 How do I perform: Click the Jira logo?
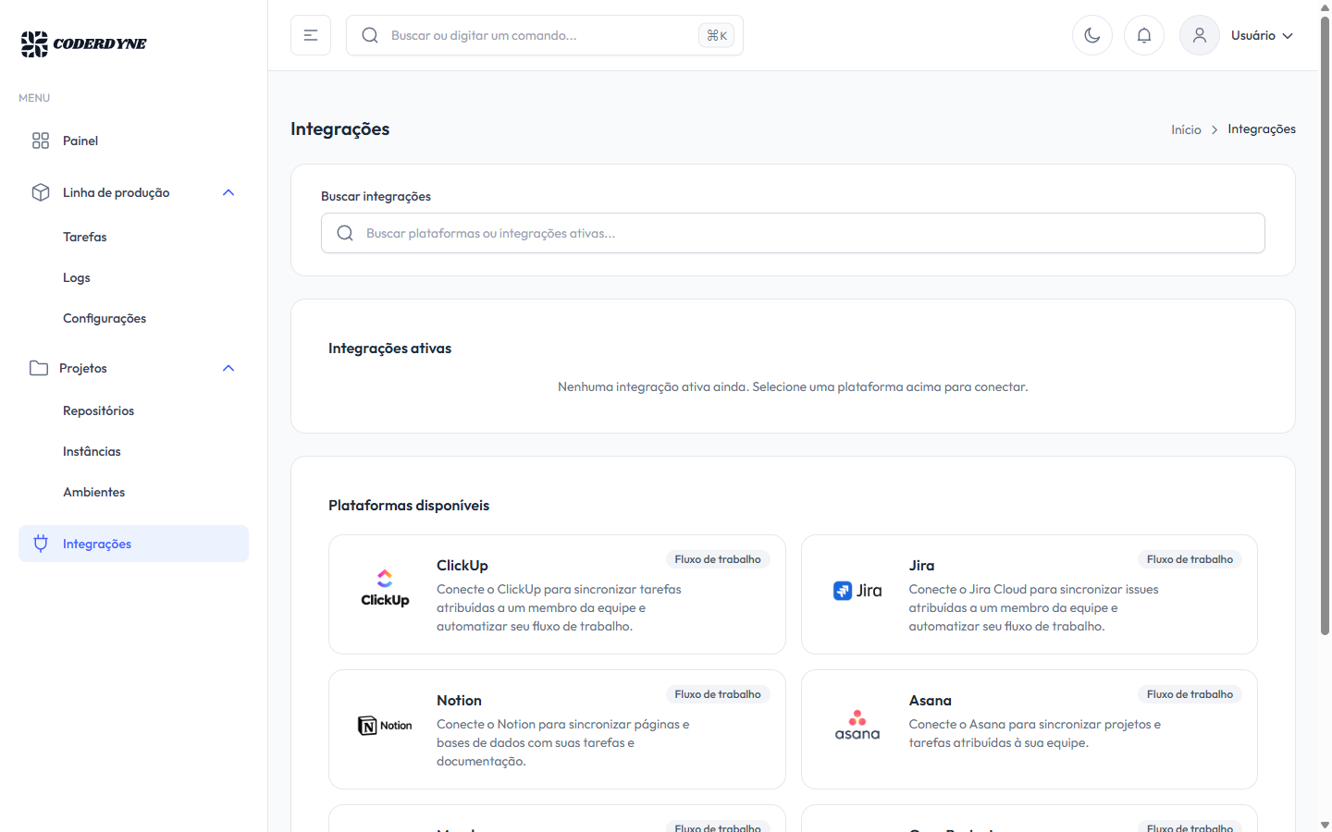pyautogui.click(x=857, y=591)
